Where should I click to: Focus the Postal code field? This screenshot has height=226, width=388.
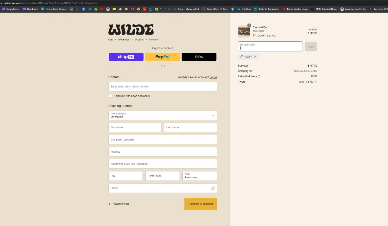(x=162, y=176)
